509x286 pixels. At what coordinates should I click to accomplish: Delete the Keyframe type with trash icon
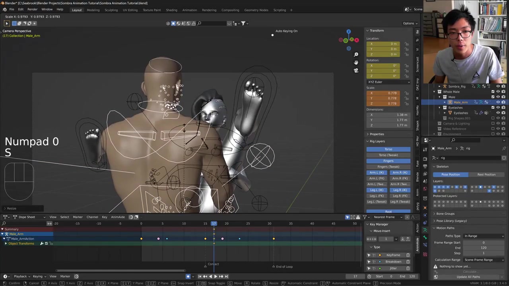pos(408,255)
